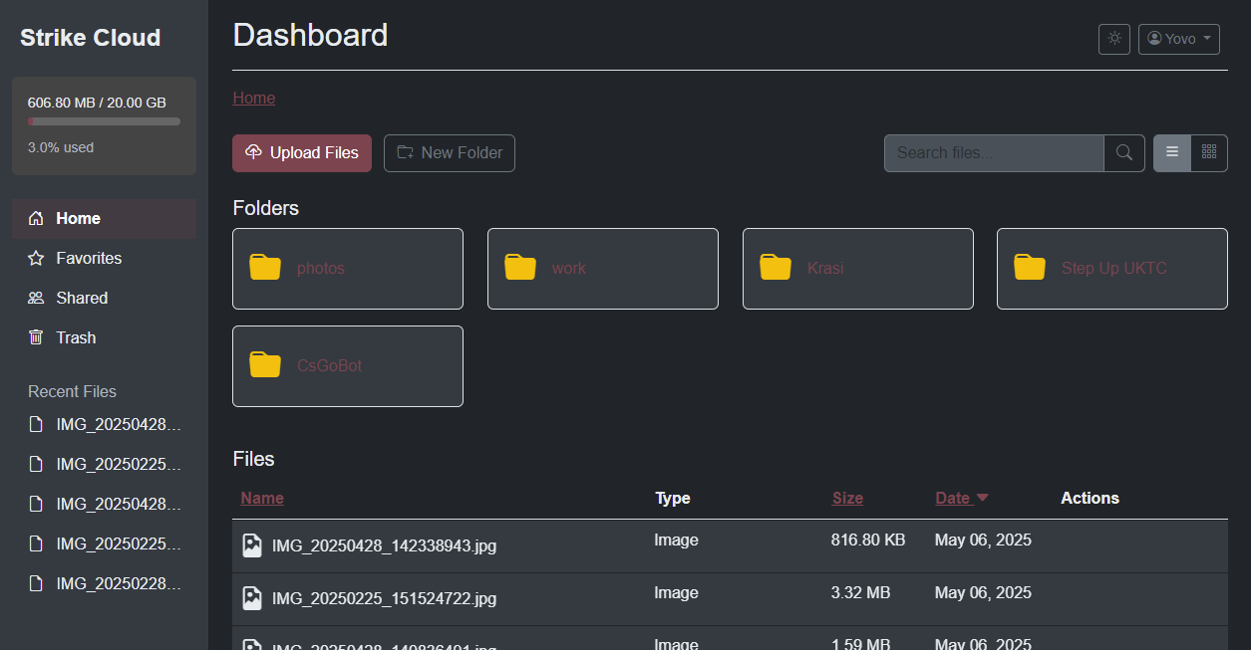This screenshot has height=650, width=1251.
Task: Open the Yovo user account dropdown
Action: pos(1178,39)
